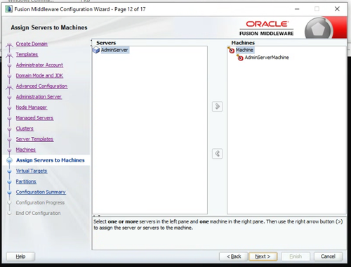
Task: Close the Configuration Wizard window
Action: click(337, 9)
